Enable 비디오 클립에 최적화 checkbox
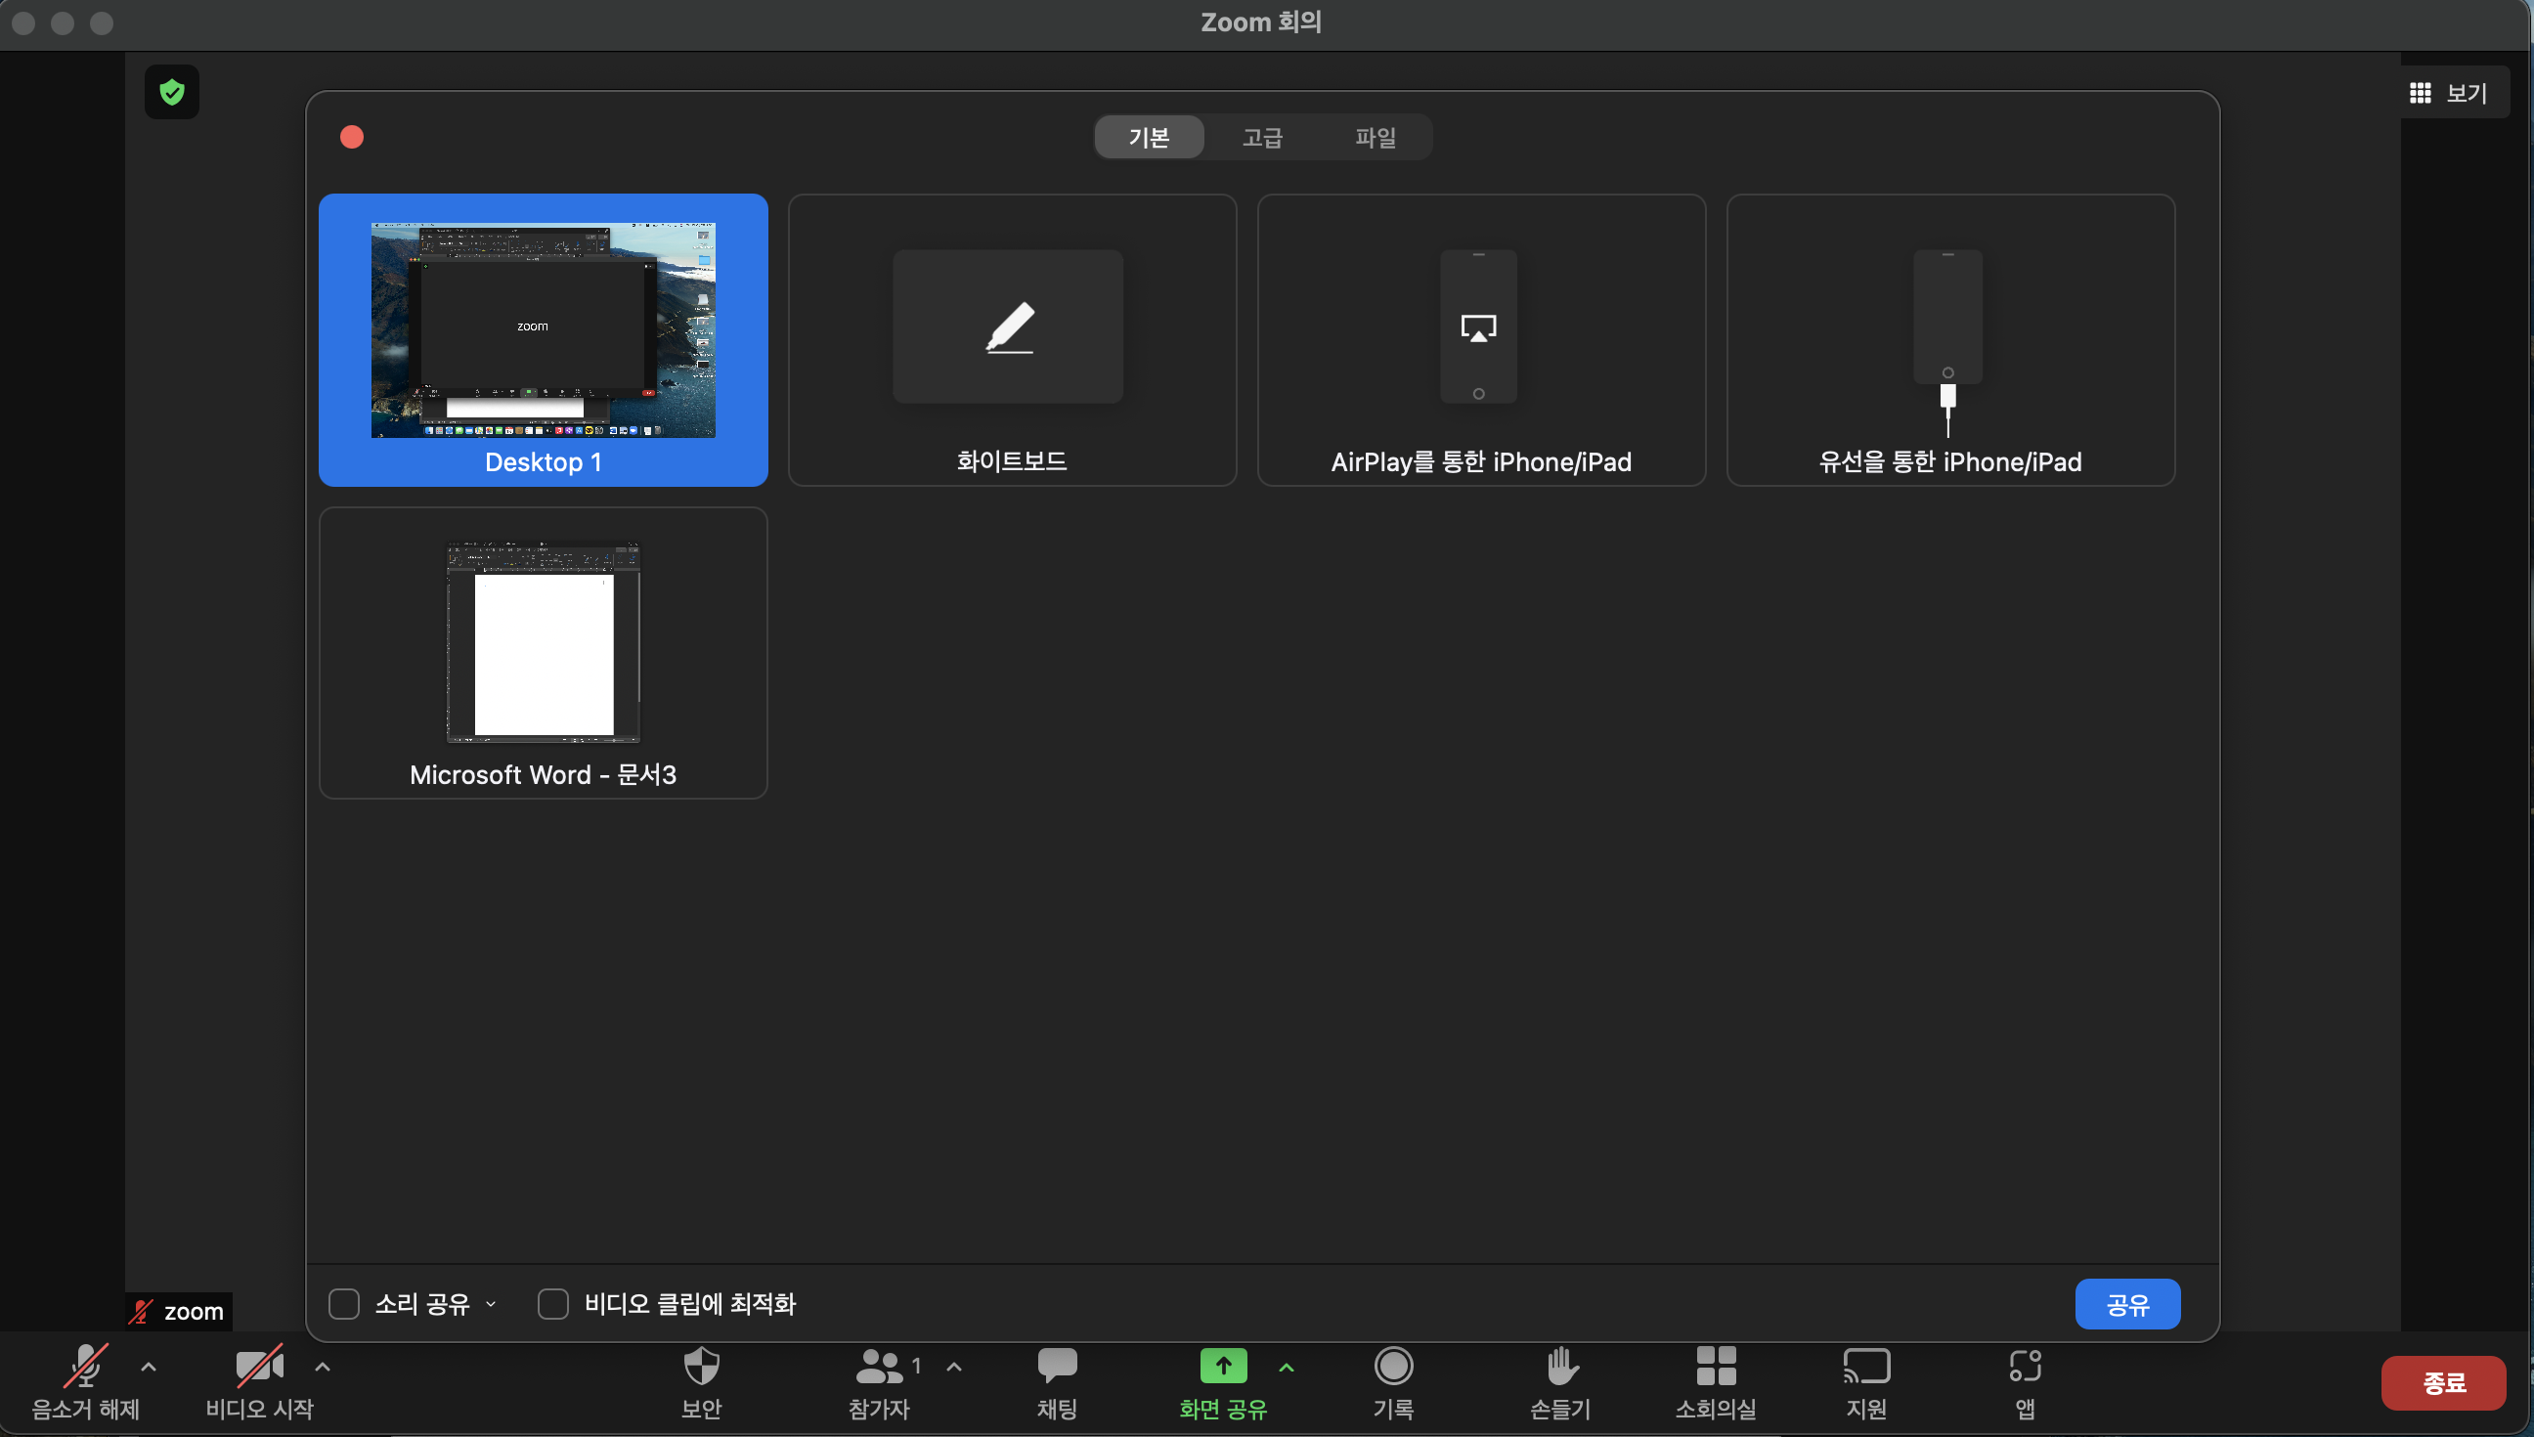This screenshot has height=1437, width=2534. click(x=552, y=1304)
